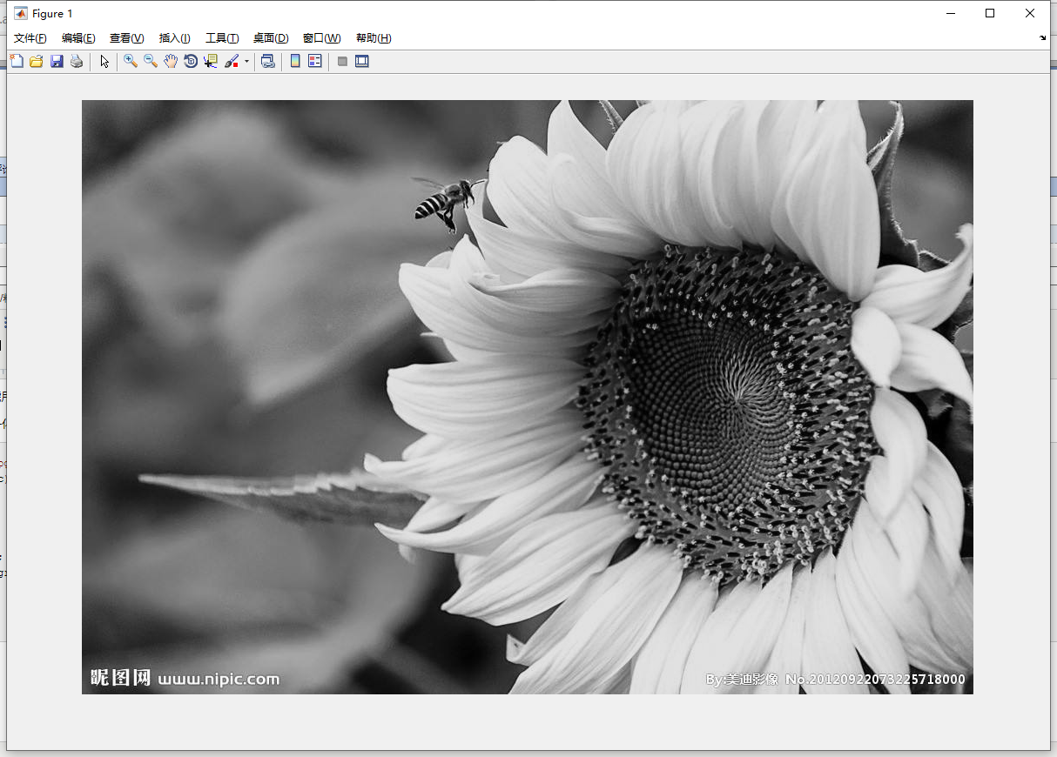Image resolution: width=1057 pixels, height=757 pixels.
Task: Open the 文件(F) menu
Action: [30, 38]
